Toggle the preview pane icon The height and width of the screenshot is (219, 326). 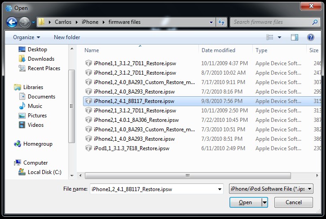[295, 37]
